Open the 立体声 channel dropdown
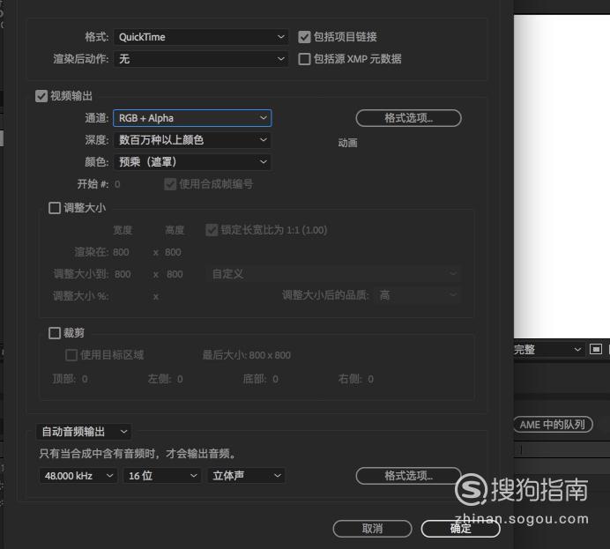Screen dimensions: 610x549 tap(246, 476)
